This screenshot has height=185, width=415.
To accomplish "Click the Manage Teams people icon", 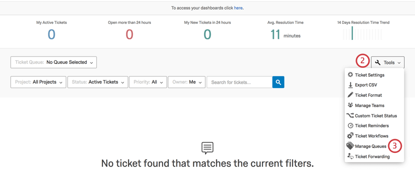I will [351, 105].
